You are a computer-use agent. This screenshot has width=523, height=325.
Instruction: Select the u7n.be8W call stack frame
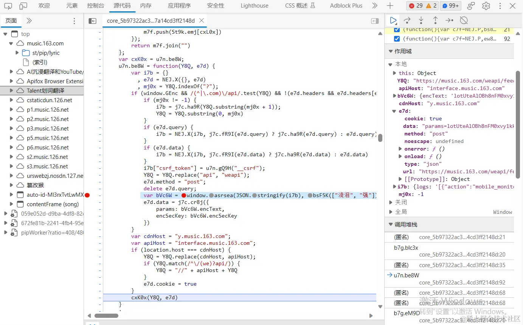click(x=407, y=275)
